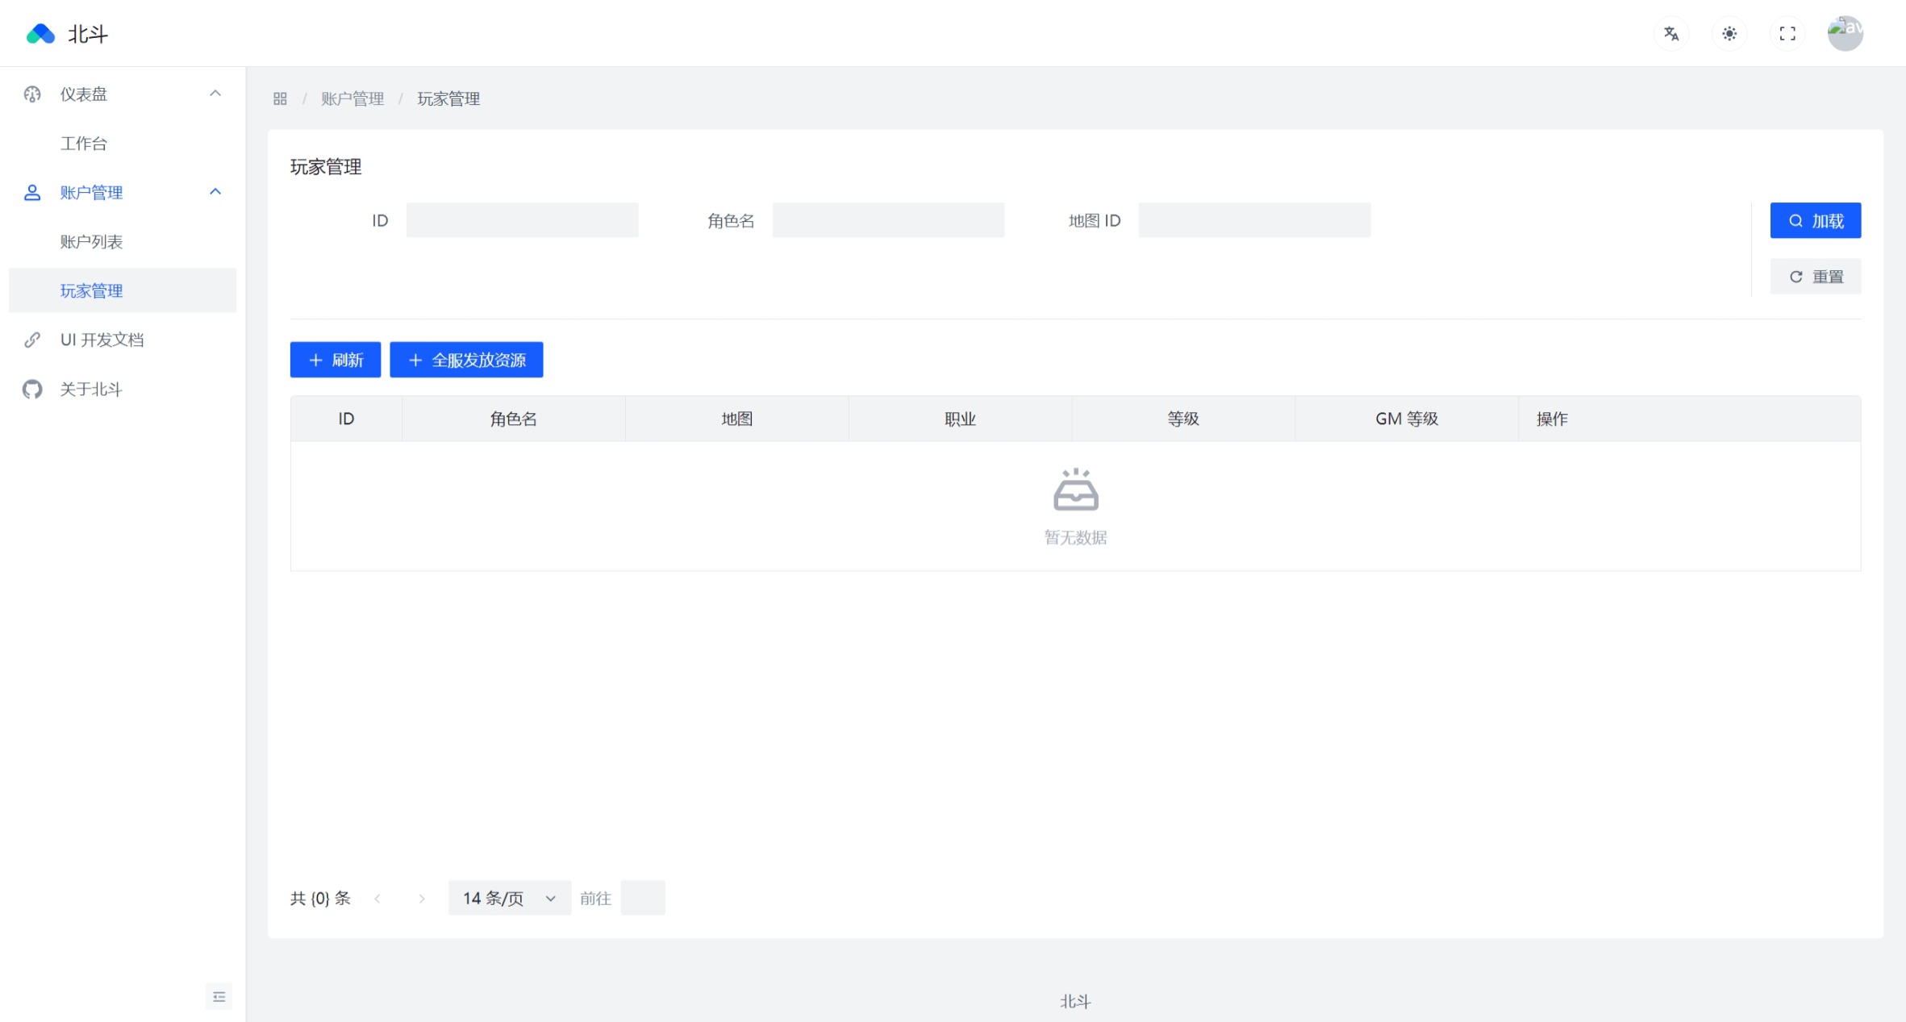Collapse the sidebar using fold icon

(219, 997)
